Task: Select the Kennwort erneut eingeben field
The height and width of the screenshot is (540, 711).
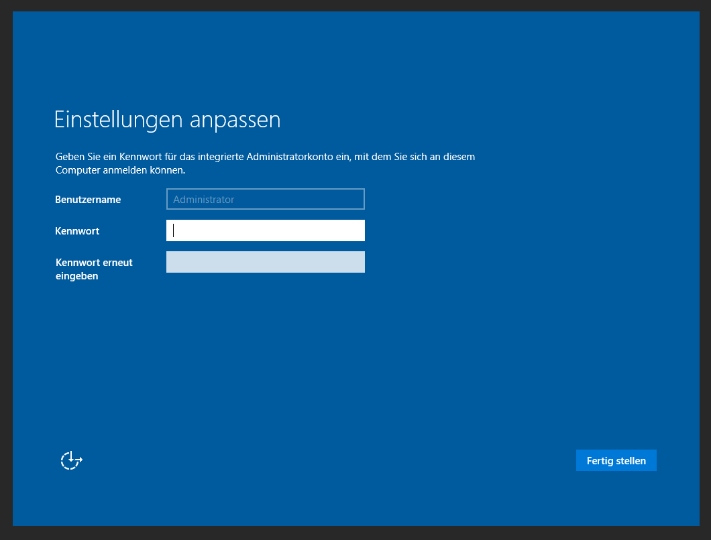Action: pyautogui.click(x=265, y=262)
